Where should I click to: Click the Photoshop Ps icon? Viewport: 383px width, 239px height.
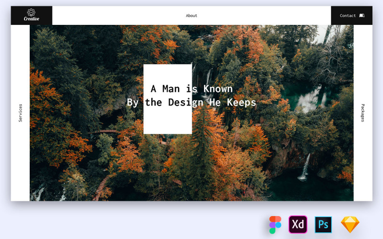tap(323, 225)
